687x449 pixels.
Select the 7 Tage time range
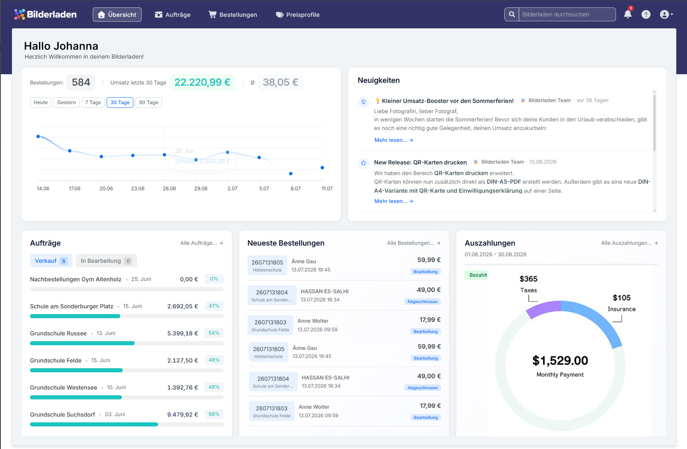[93, 103]
